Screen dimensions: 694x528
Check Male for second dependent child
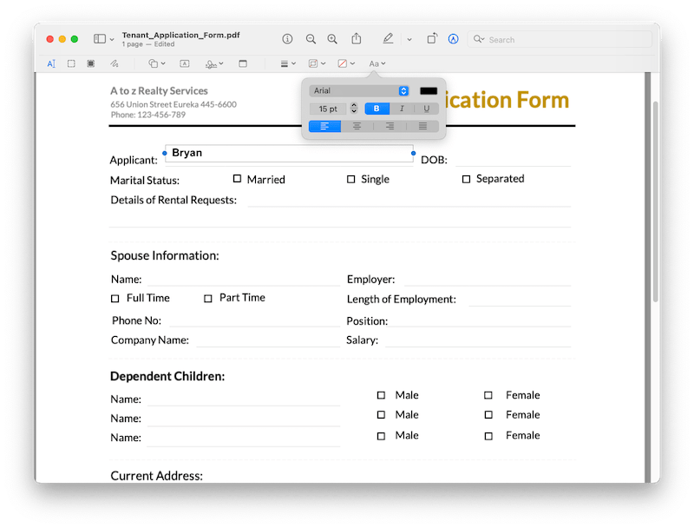(x=381, y=414)
